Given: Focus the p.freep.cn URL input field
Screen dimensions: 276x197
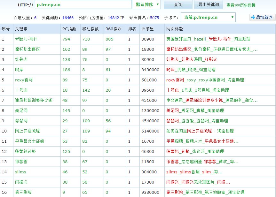Looking at the screenshot, I should [x=83, y=4].
